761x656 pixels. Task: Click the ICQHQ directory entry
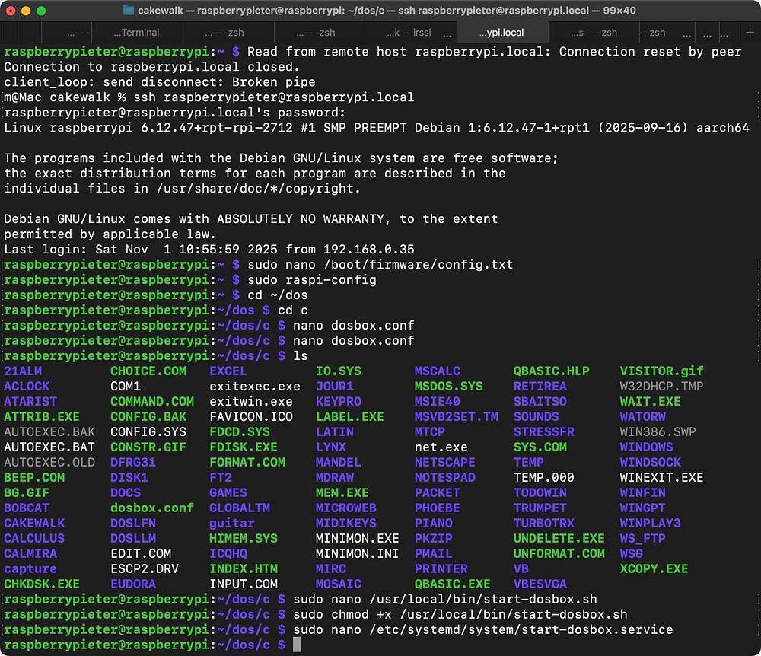[x=228, y=553]
